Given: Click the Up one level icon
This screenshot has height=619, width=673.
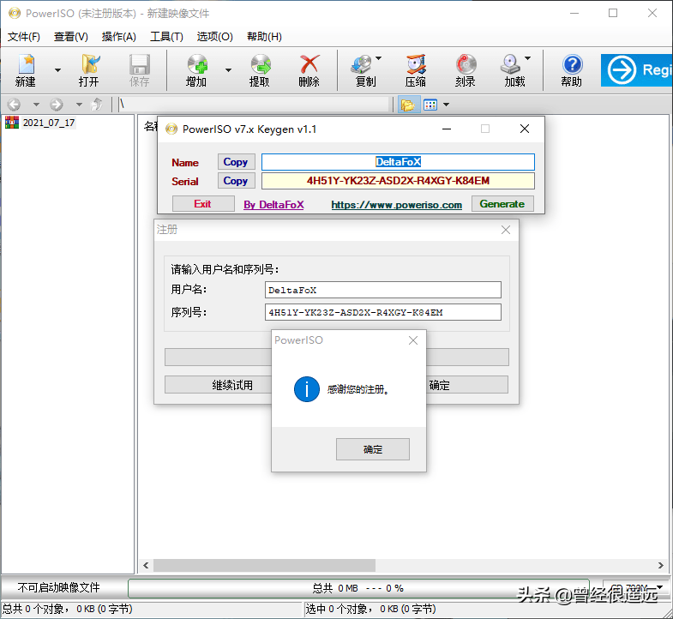Looking at the screenshot, I should point(97,105).
